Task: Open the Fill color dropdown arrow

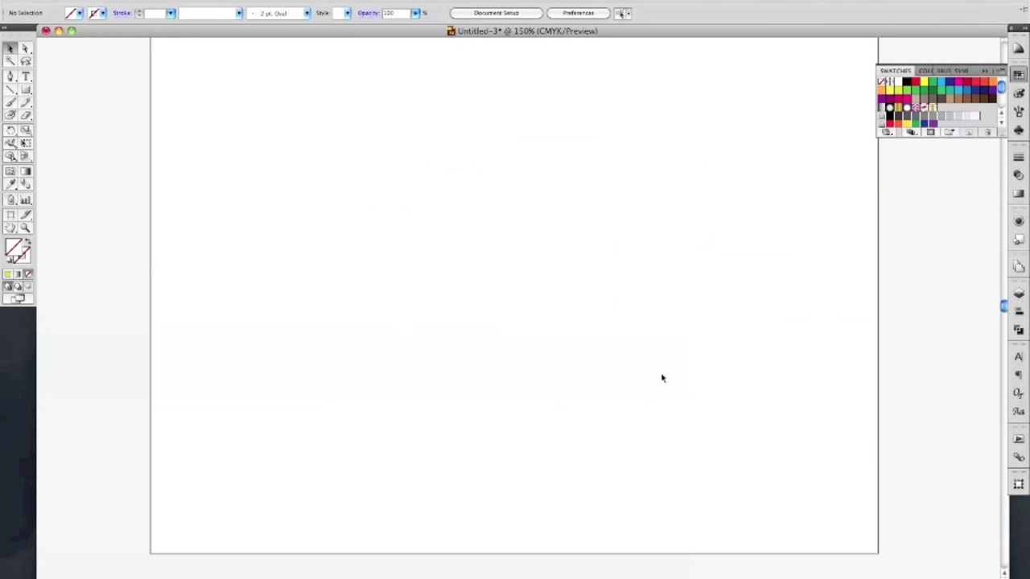Action: 79,14
